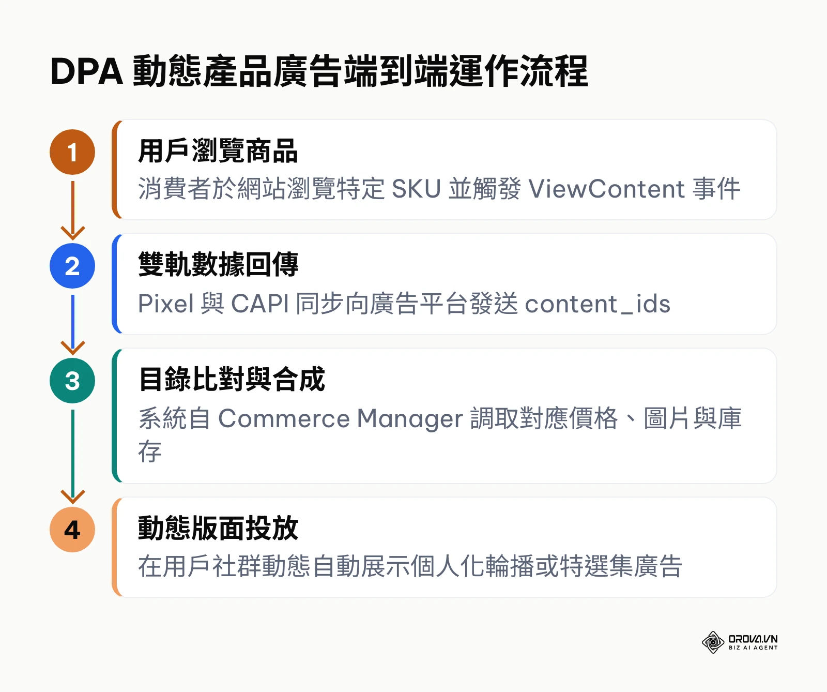Click the title 'DPA 動態產品廣告端到端運作流程'

pyautogui.click(x=319, y=71)
